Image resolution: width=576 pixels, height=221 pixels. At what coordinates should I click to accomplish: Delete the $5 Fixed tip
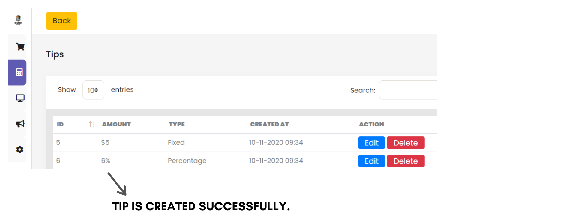click(406, 143)
